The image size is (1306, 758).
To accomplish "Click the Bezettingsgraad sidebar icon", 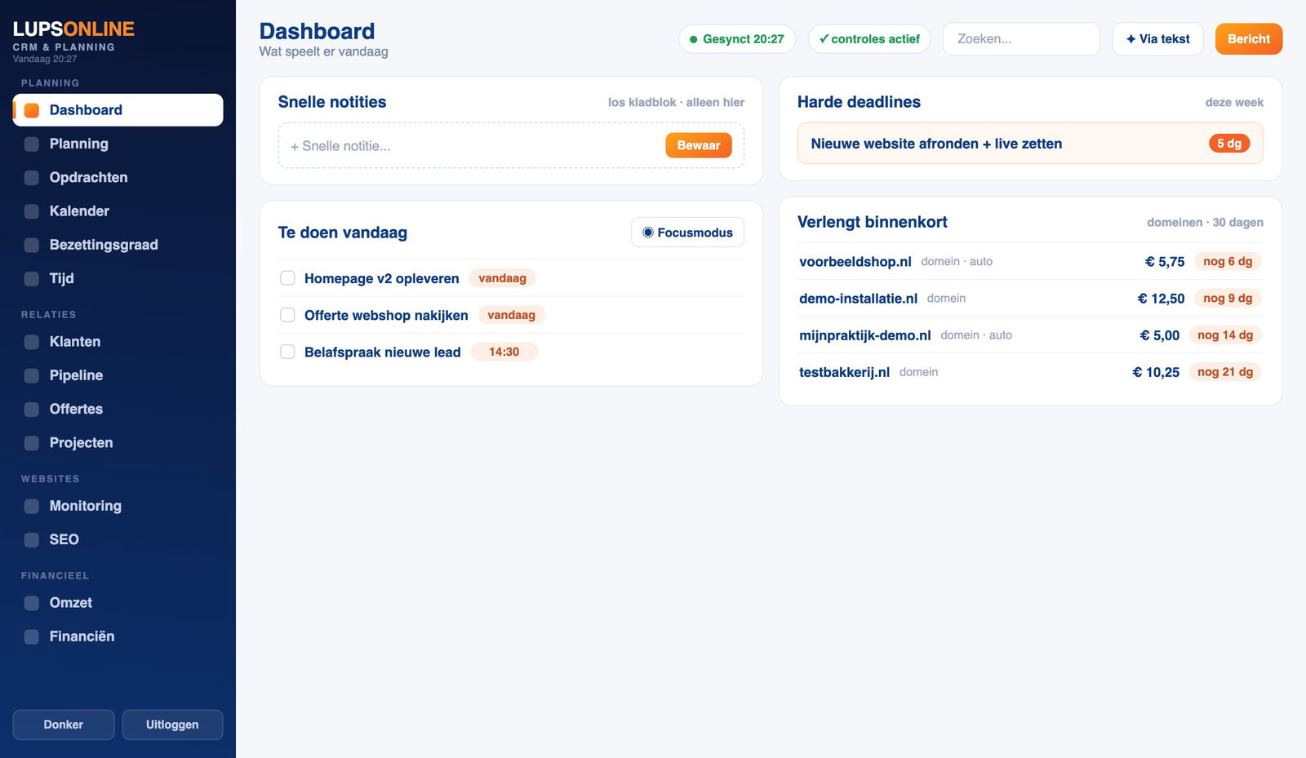I will click(32, 245).
